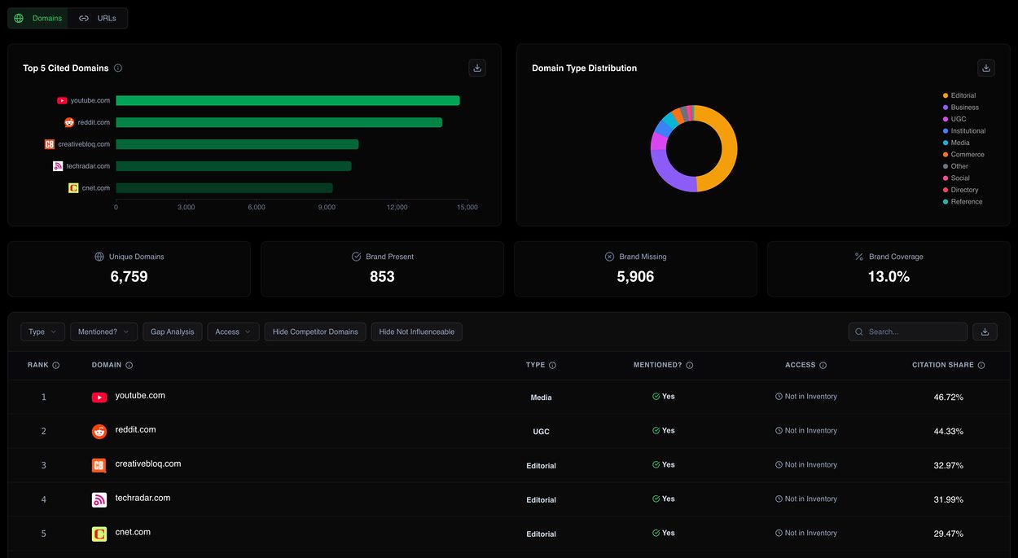
Task: Click 32.97% citation share value
Action: point(949,466)
